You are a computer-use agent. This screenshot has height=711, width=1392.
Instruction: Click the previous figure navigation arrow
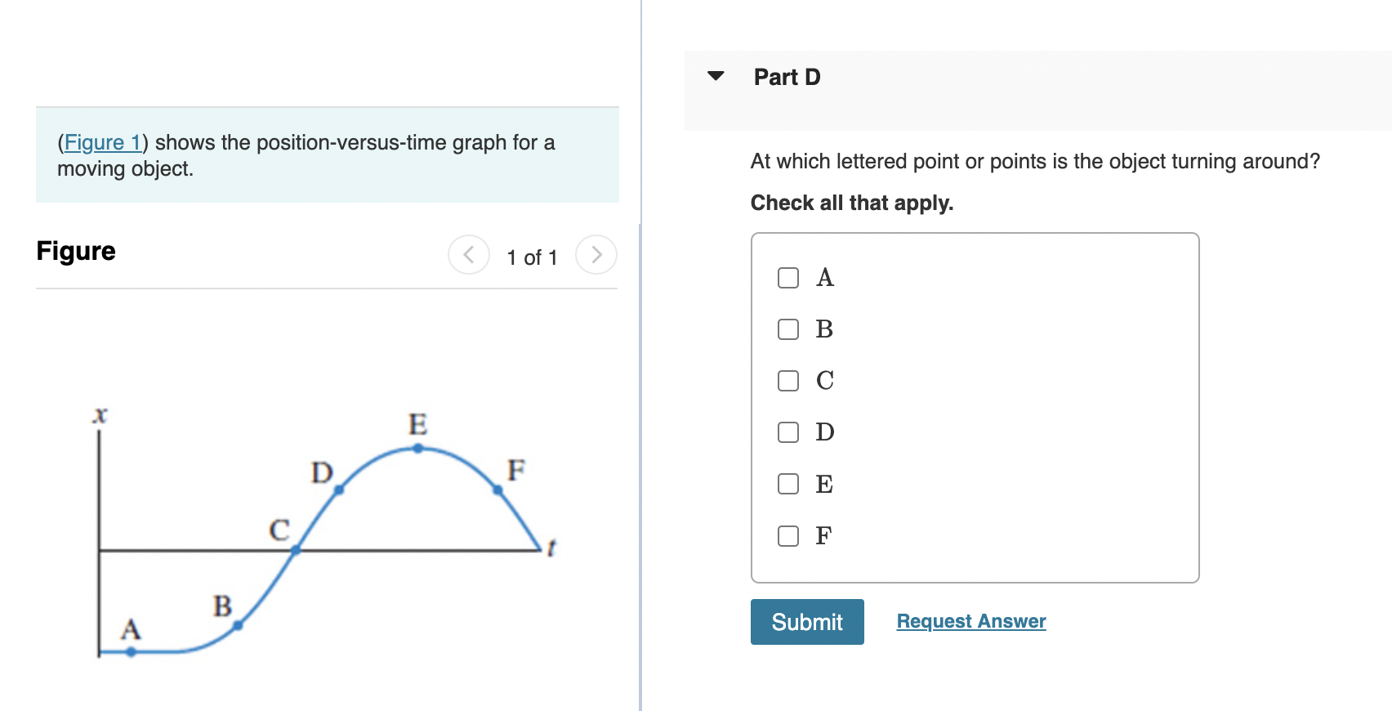click(468, 254)
